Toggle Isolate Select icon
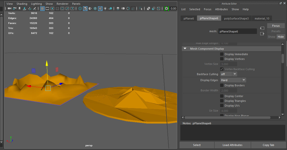This screenshot has width=287, height=150. pyautogui.click(x=140, y=8)
